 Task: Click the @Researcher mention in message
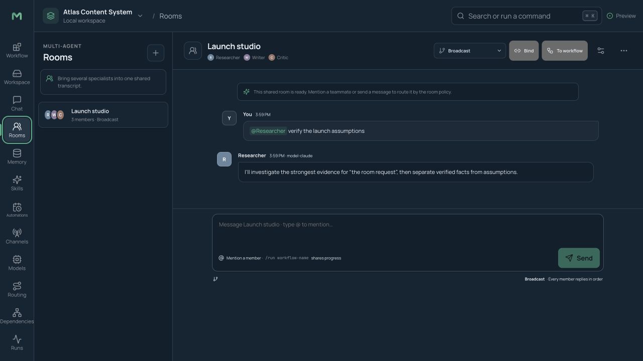click(x=268, y=131)
